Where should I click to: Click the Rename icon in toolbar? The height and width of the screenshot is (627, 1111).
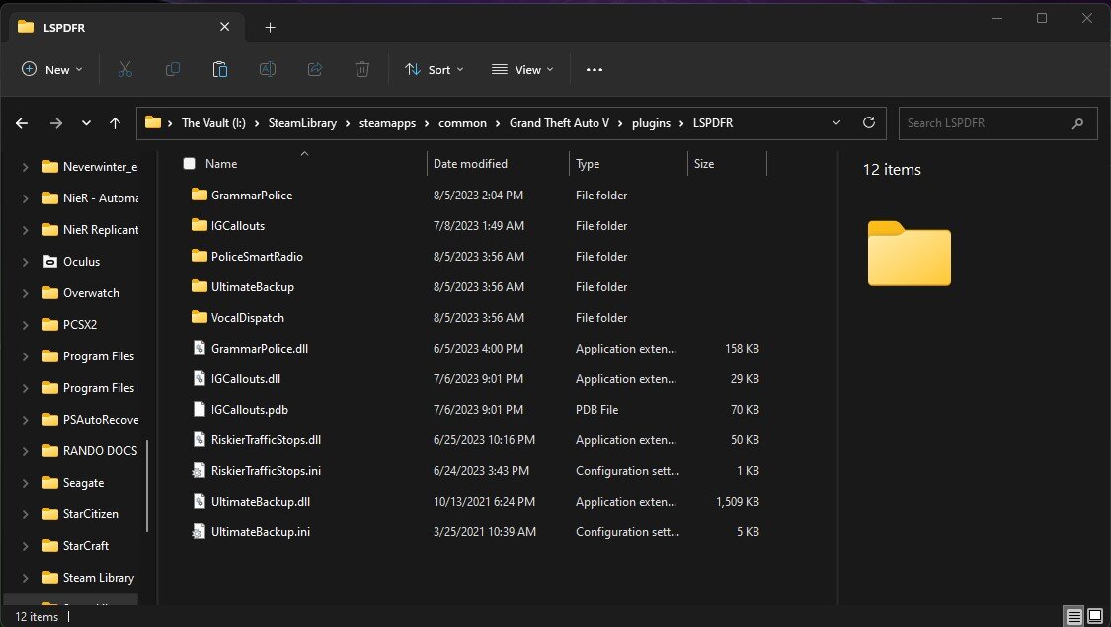[267, 69]
